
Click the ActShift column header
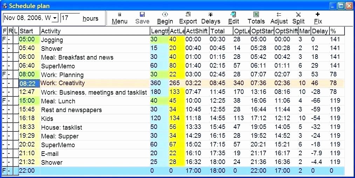197,31
